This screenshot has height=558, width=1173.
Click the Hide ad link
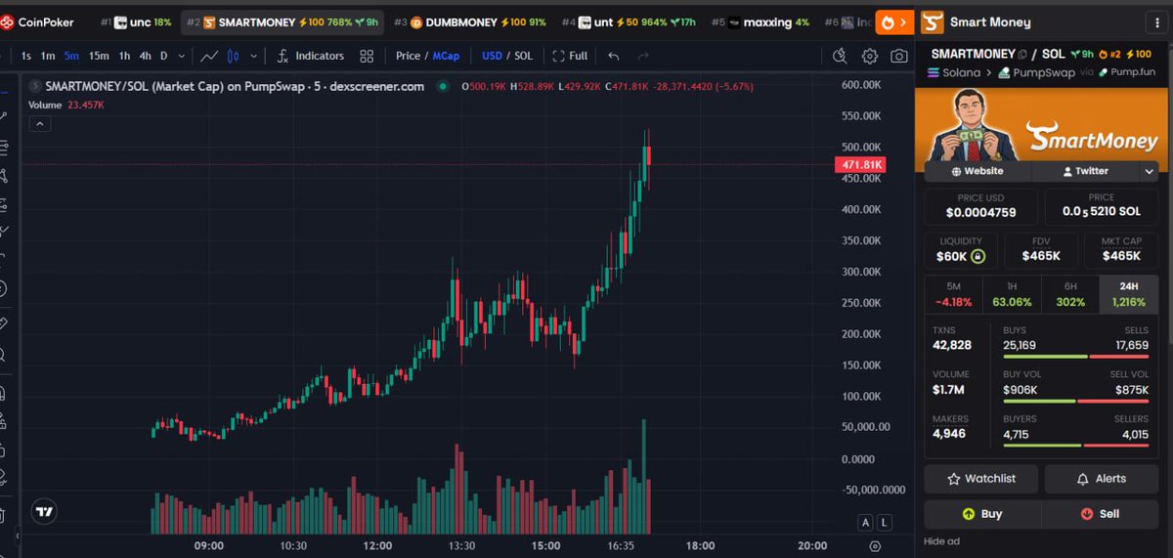[940, 541]
